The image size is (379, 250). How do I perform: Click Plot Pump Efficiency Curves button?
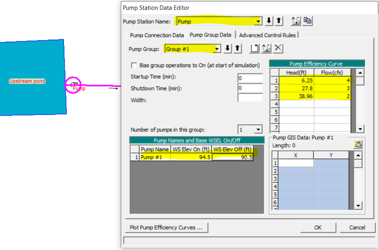pyautogui.click(x=166, y=228)
